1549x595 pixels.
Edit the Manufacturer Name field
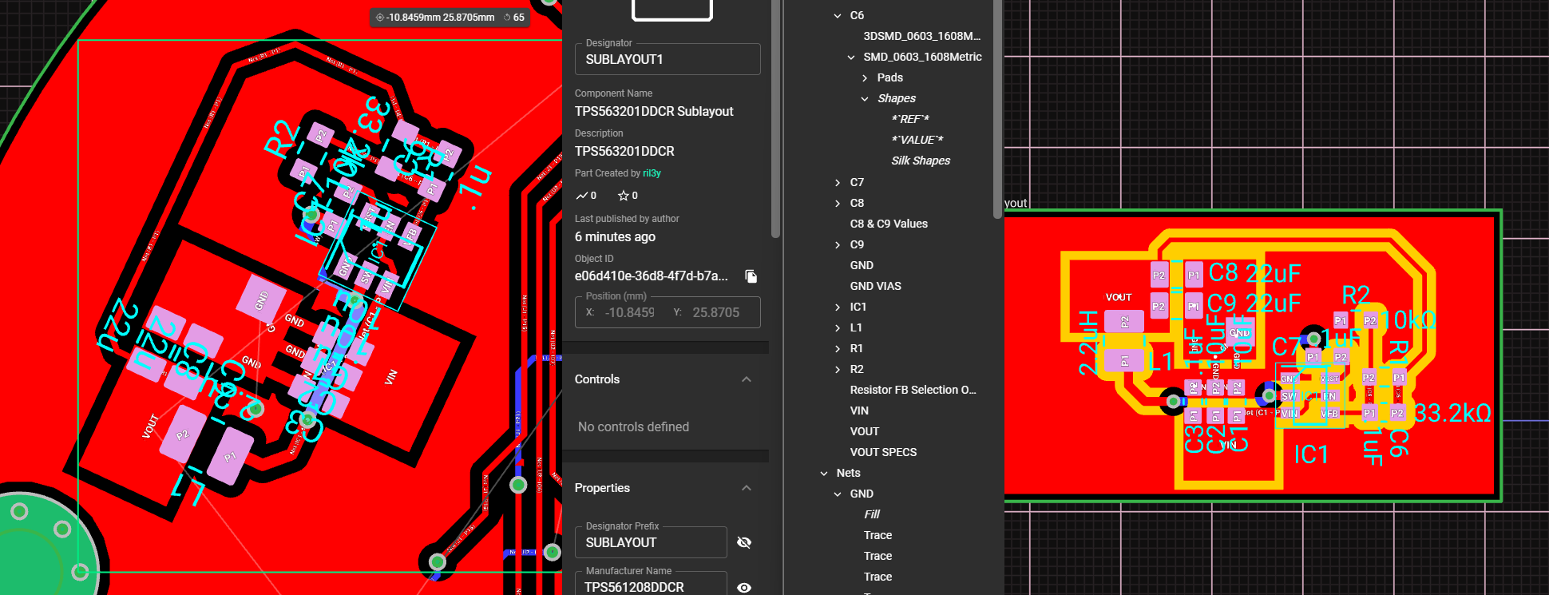click(x=651, y=585)
